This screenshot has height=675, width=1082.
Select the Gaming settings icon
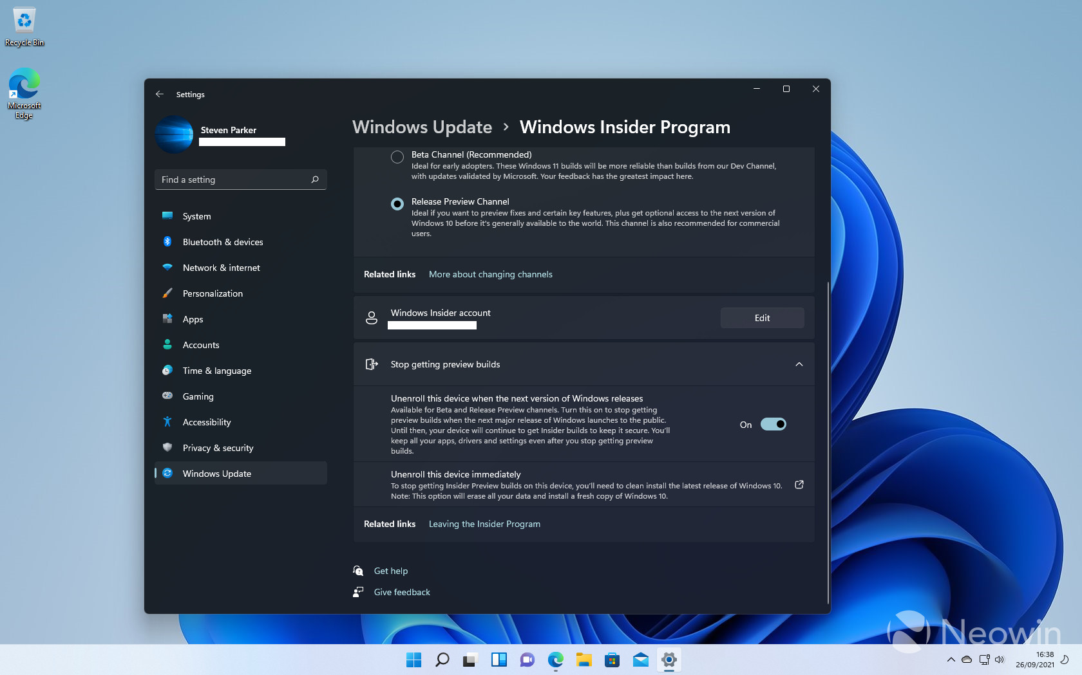[x=167, y=396]
